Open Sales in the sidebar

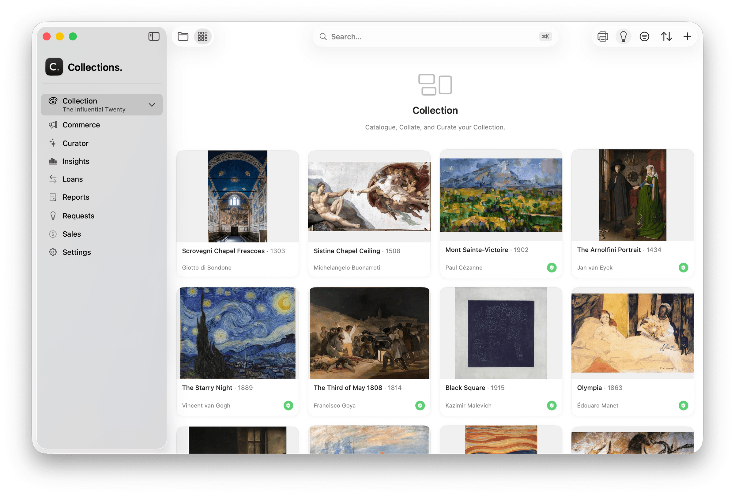102,234
